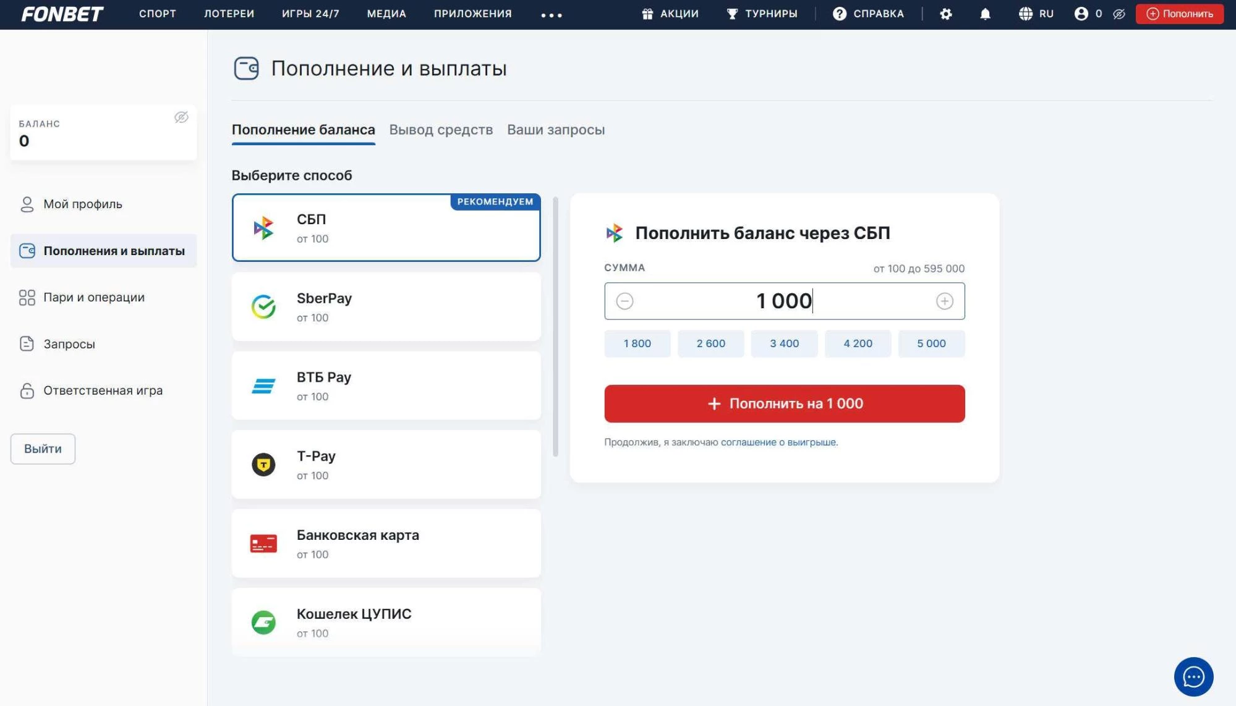Open the Акции promotions section
This screenshot has height=706, width=1236.
pyautogui.click(x=671, y=14)
